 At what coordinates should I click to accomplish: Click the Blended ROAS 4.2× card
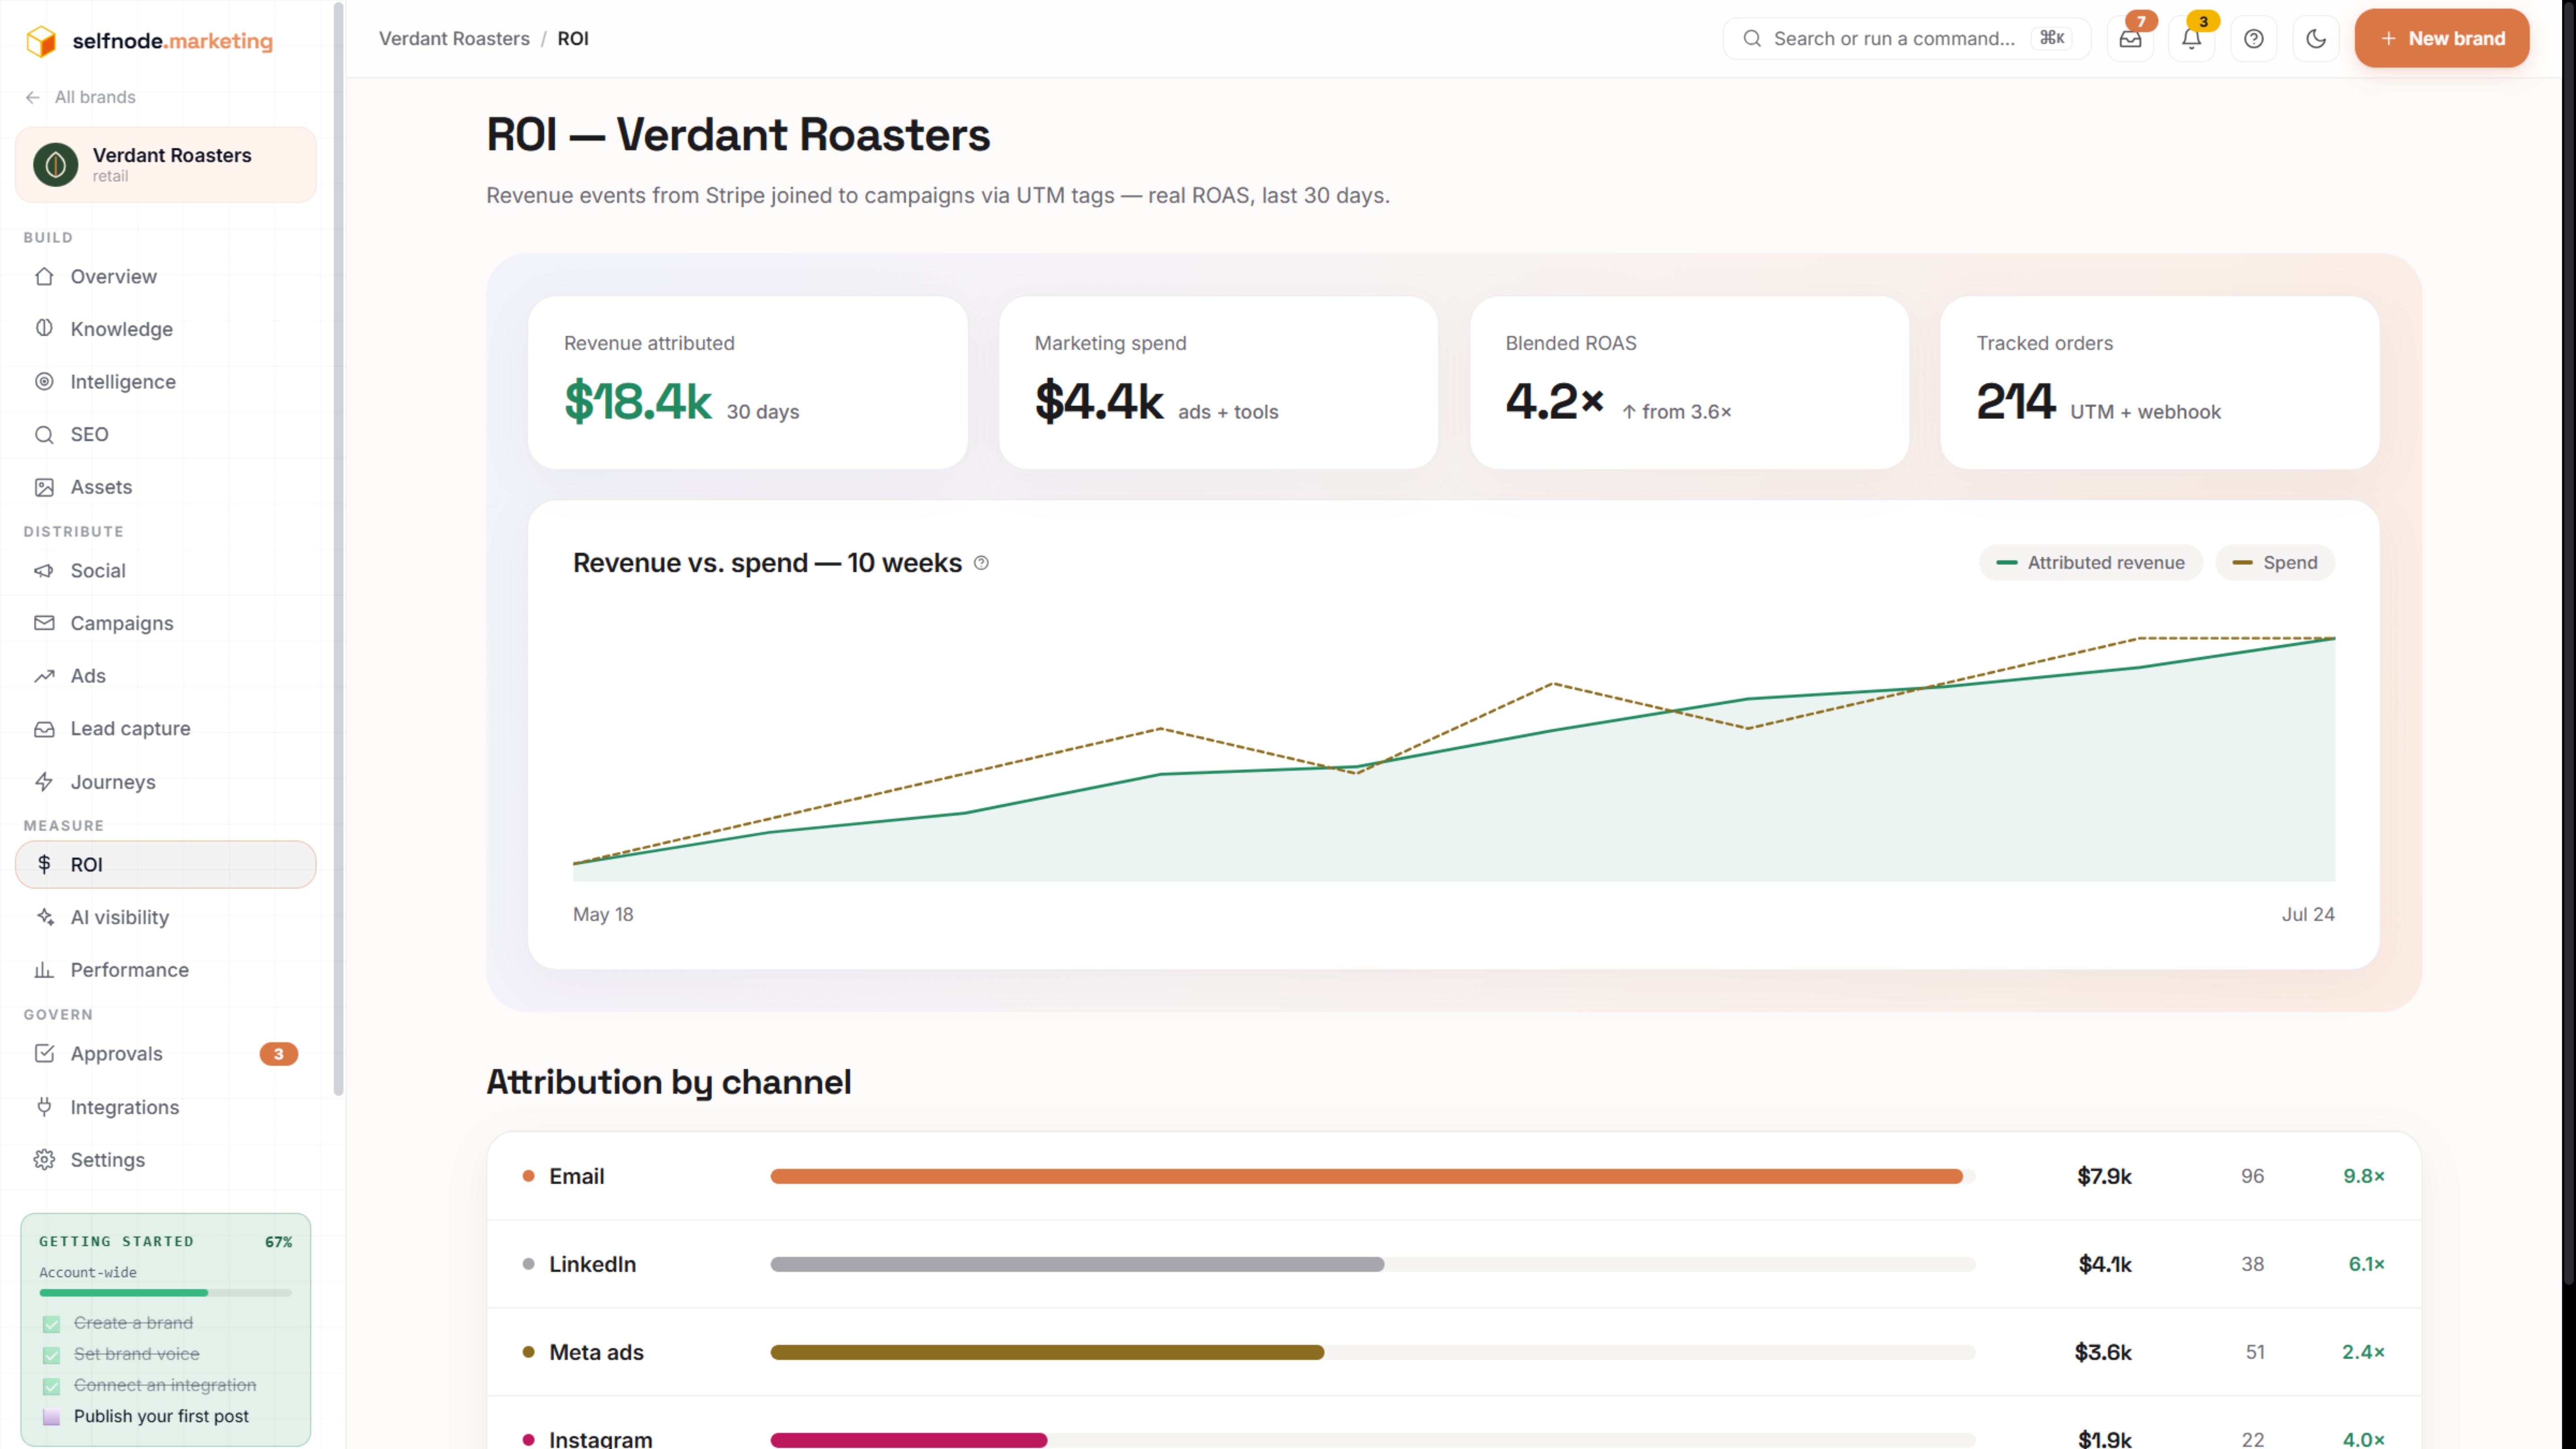click(1689, 382)
